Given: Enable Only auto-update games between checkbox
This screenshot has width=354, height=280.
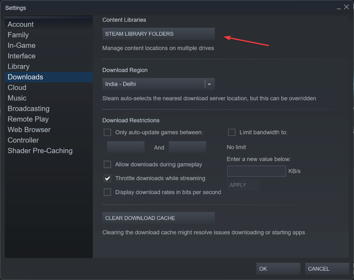Looking at the screenshot, I should coord(107,132).
